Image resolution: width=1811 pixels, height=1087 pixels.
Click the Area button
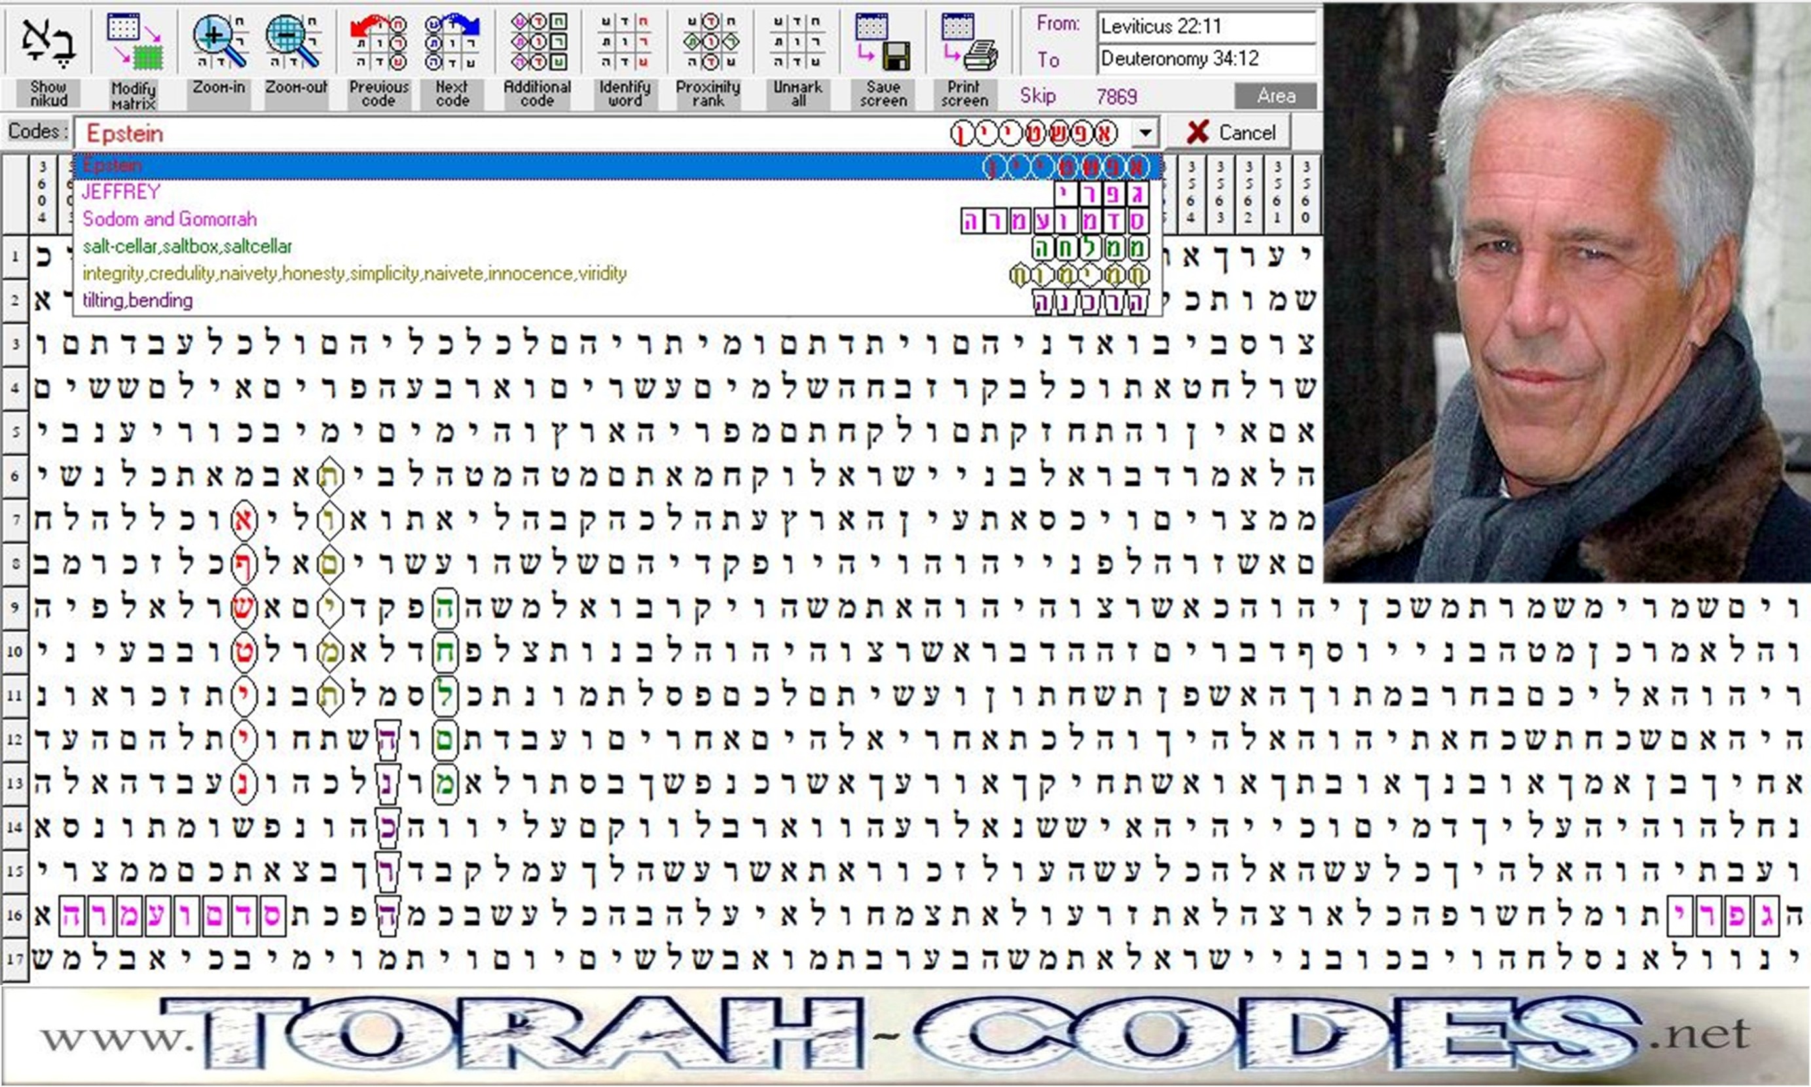(x=1275, y=96)
